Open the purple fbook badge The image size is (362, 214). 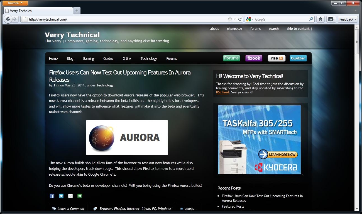pyautogui.click(x=254, y=58)
